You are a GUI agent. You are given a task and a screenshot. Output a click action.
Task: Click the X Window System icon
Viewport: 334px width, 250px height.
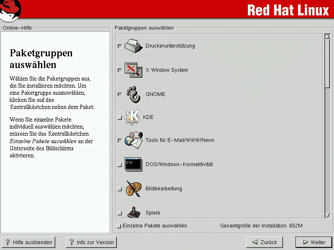click(x=134, y=70)
